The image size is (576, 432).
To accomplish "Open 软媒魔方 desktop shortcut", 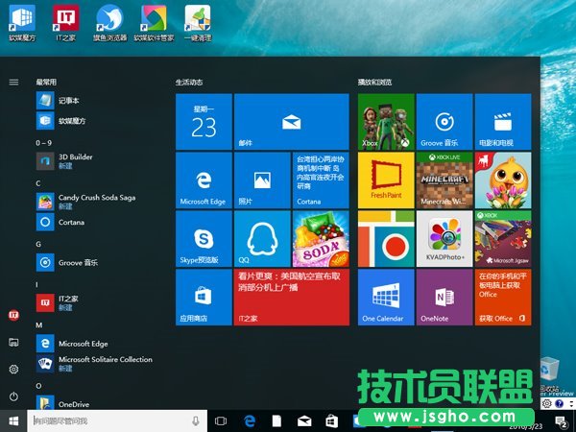I will pos(22,23).
